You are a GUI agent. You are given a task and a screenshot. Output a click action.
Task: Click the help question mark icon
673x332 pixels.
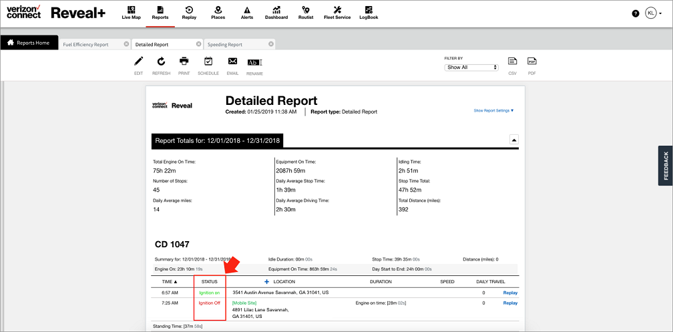pyautogui.click(x=636, y=13)
